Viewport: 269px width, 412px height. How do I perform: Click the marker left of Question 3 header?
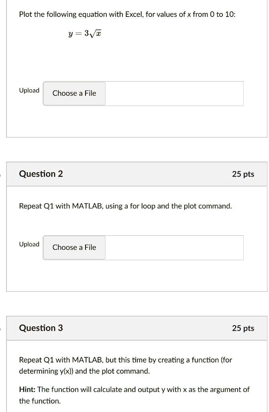point(0,328)
